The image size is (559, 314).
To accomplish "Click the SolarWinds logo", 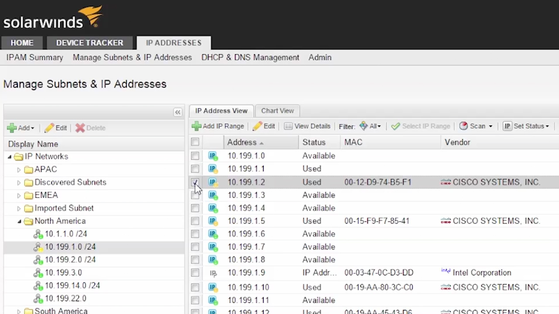I will pos(53,17).
